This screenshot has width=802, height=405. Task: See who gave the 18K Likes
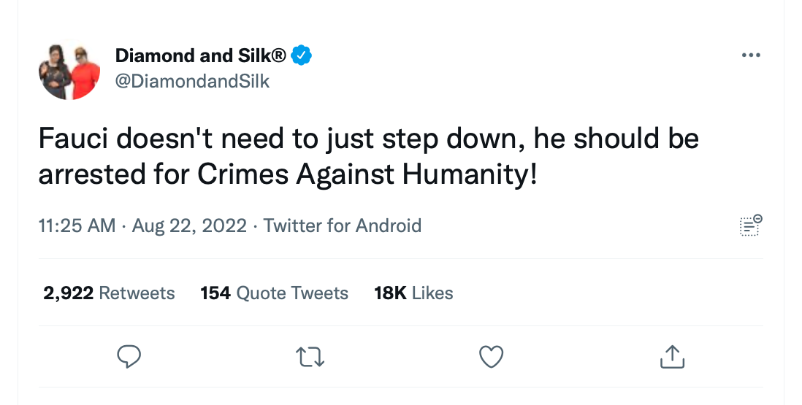[413, 293]
